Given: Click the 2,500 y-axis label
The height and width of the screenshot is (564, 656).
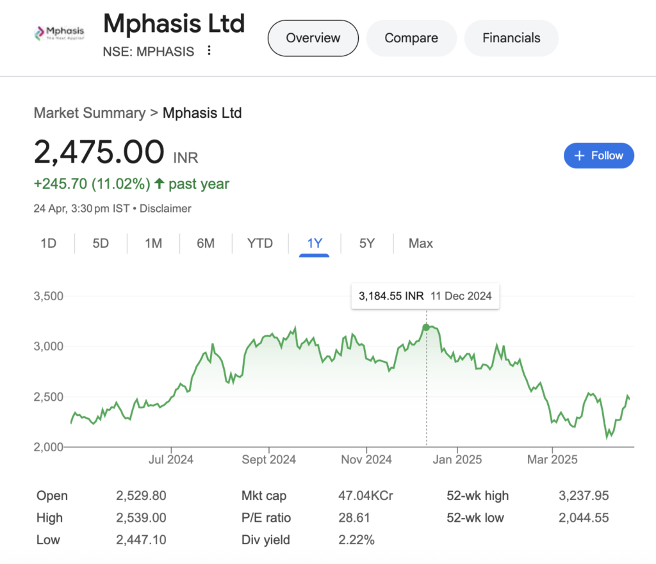Looking at the screenshot, I should (49, 397).
